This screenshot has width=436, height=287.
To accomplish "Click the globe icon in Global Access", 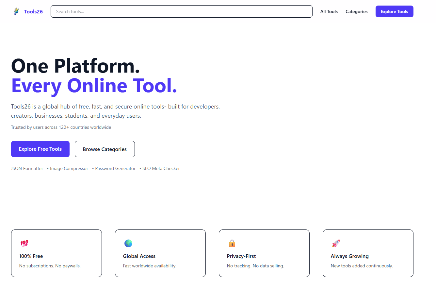I will pyautogui.click(x=128, y=243).
